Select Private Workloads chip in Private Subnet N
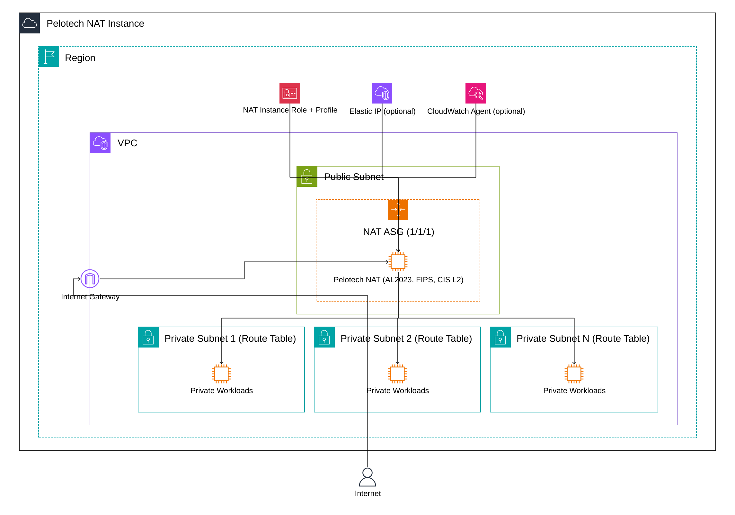Image resolution: width=735 pixels, height=515 pixels. [574, 374]
